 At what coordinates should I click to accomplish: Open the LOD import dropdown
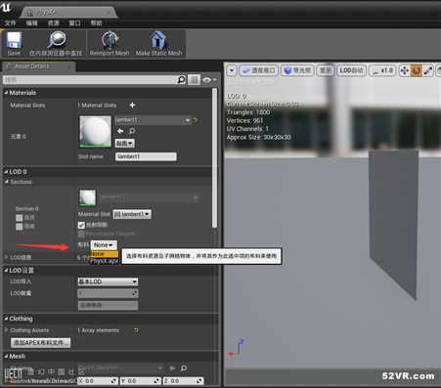click(x=108, y=281)
